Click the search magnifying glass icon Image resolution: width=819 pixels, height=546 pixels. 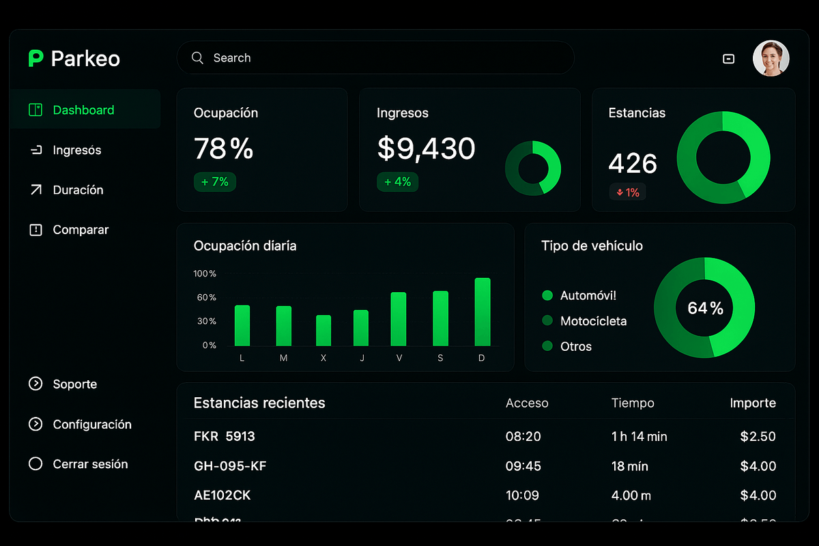197,58
